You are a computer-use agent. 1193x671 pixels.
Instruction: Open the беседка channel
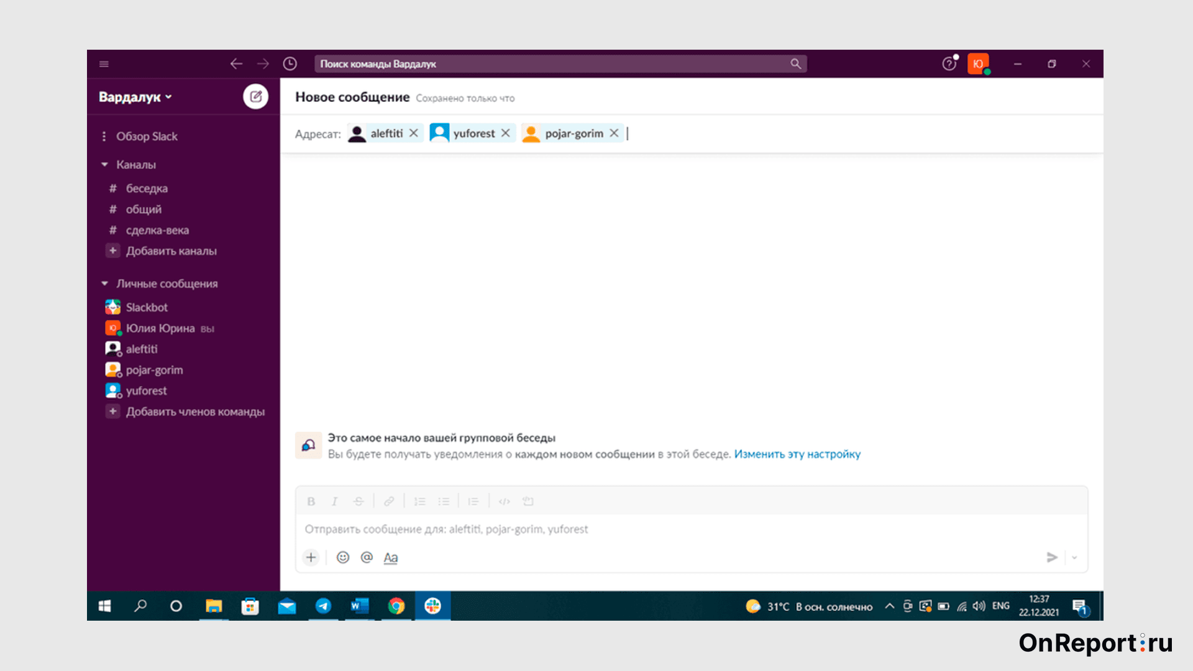[147, 188]
